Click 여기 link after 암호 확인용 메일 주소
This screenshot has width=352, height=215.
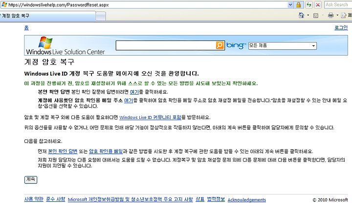[129, 100]
